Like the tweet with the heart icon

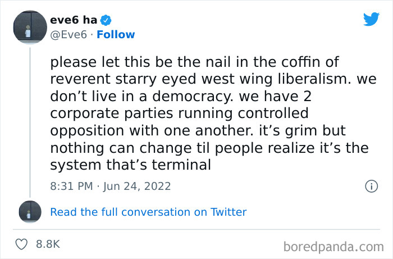pos(21,244)
